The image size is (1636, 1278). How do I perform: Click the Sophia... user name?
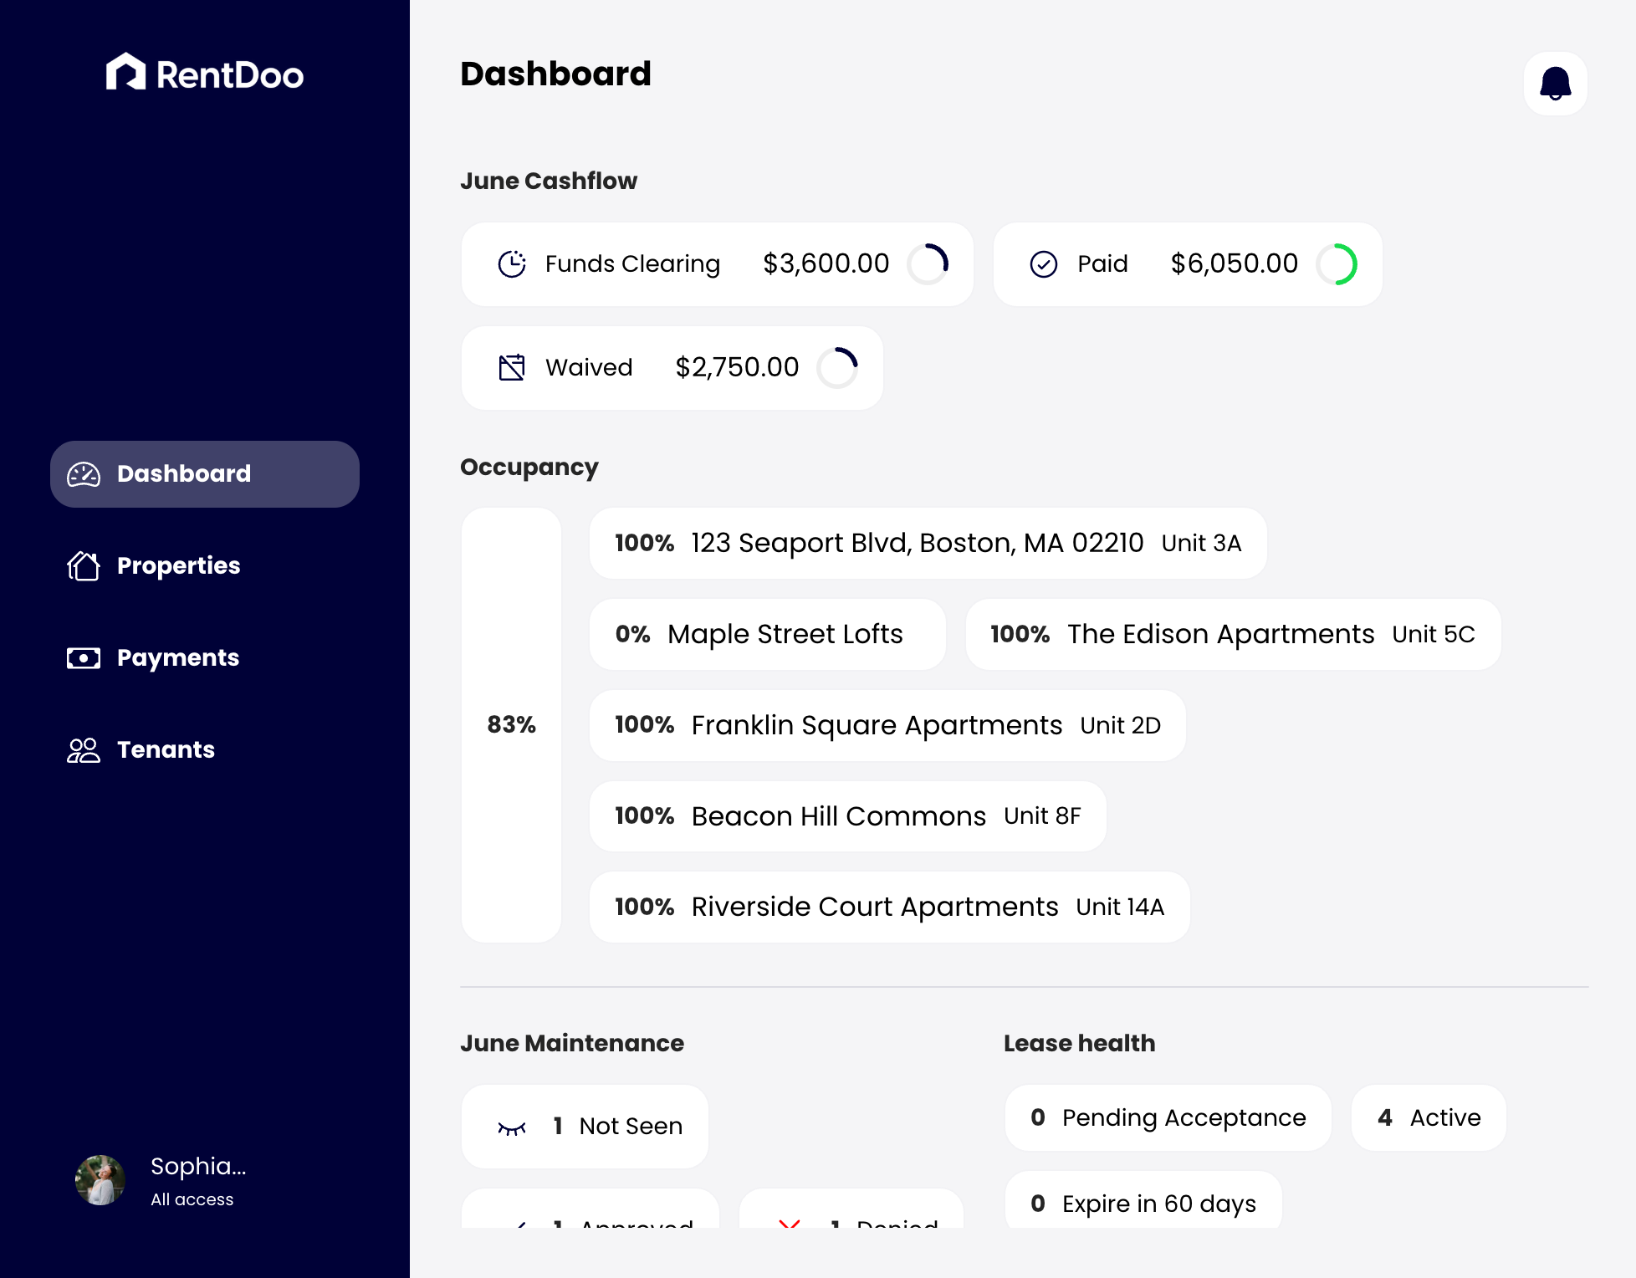point(198,1167)
